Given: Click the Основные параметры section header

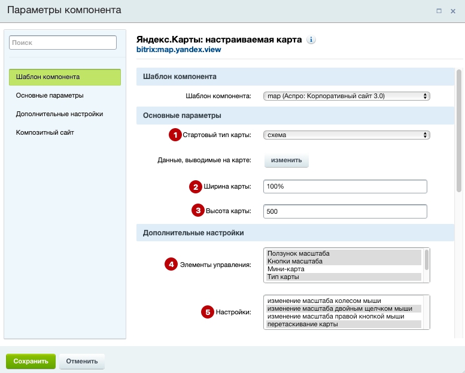Looking at the screenshot, I should tap(296, 116).
